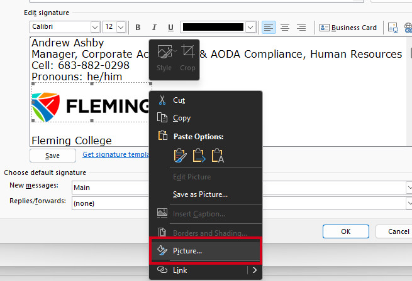Align signature text left
This screenshot has width=412, height=281.
[x=269, y=28]
